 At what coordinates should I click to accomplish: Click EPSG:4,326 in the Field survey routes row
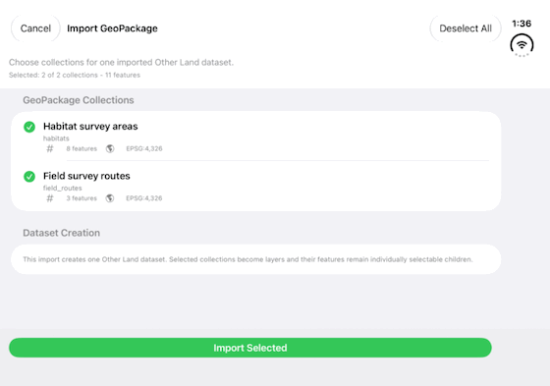[x=144, y=198]
